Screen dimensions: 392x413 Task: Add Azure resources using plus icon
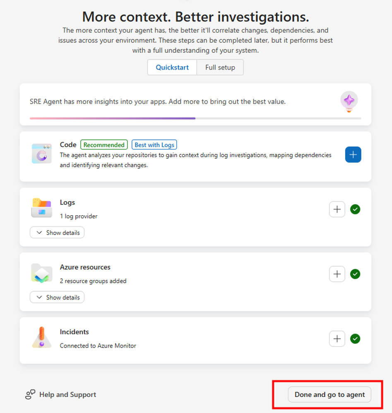click(337, 274)
